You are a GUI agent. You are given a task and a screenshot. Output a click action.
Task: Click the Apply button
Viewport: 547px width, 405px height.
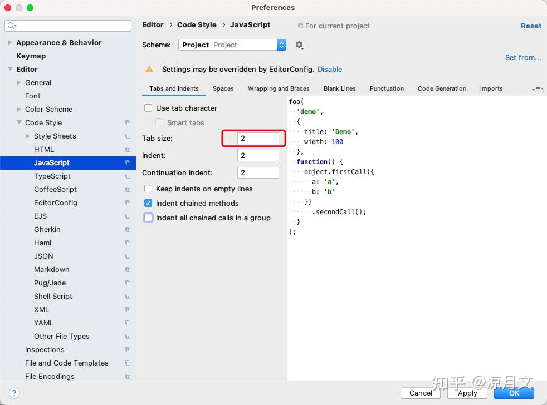[467, 393]
